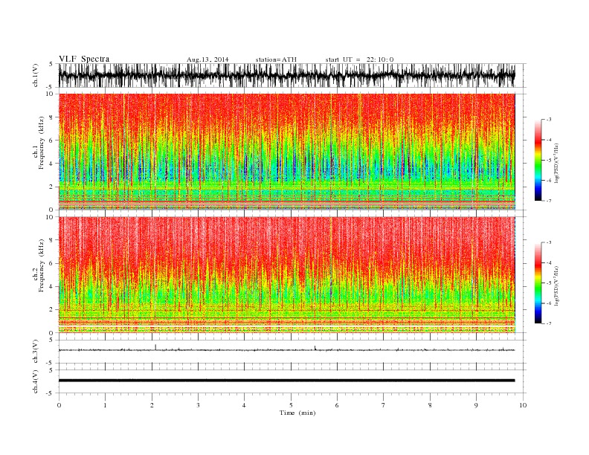Click inside the ch.2 spectrogram panel

pyautogui.click(x=286, y=275)
